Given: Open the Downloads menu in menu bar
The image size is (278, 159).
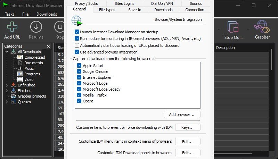Looking at the screenshot, I should click(x=47, y=14).
